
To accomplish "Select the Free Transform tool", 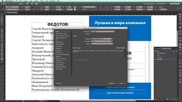I will [x=2, y=42].
